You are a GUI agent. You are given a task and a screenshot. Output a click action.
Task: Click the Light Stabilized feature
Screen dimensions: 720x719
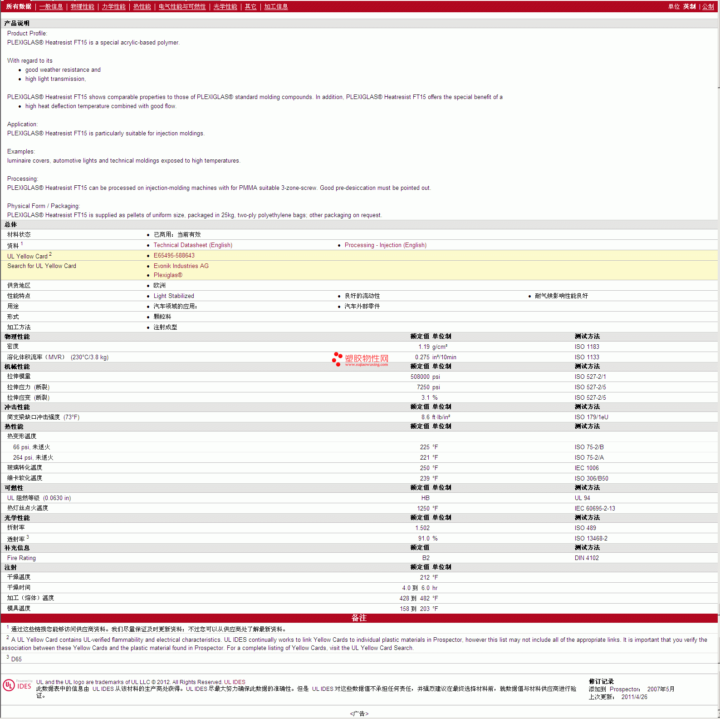pos(173,296)
